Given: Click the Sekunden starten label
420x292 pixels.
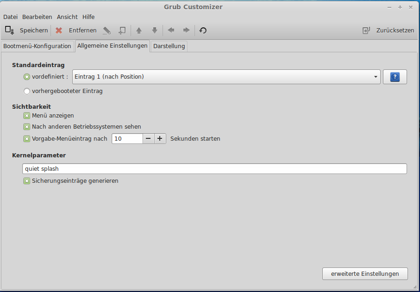Looking at the screenshot, I should coord(195,139).
